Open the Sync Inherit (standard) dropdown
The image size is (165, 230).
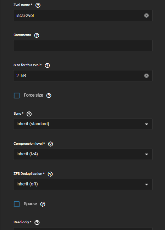83,124
